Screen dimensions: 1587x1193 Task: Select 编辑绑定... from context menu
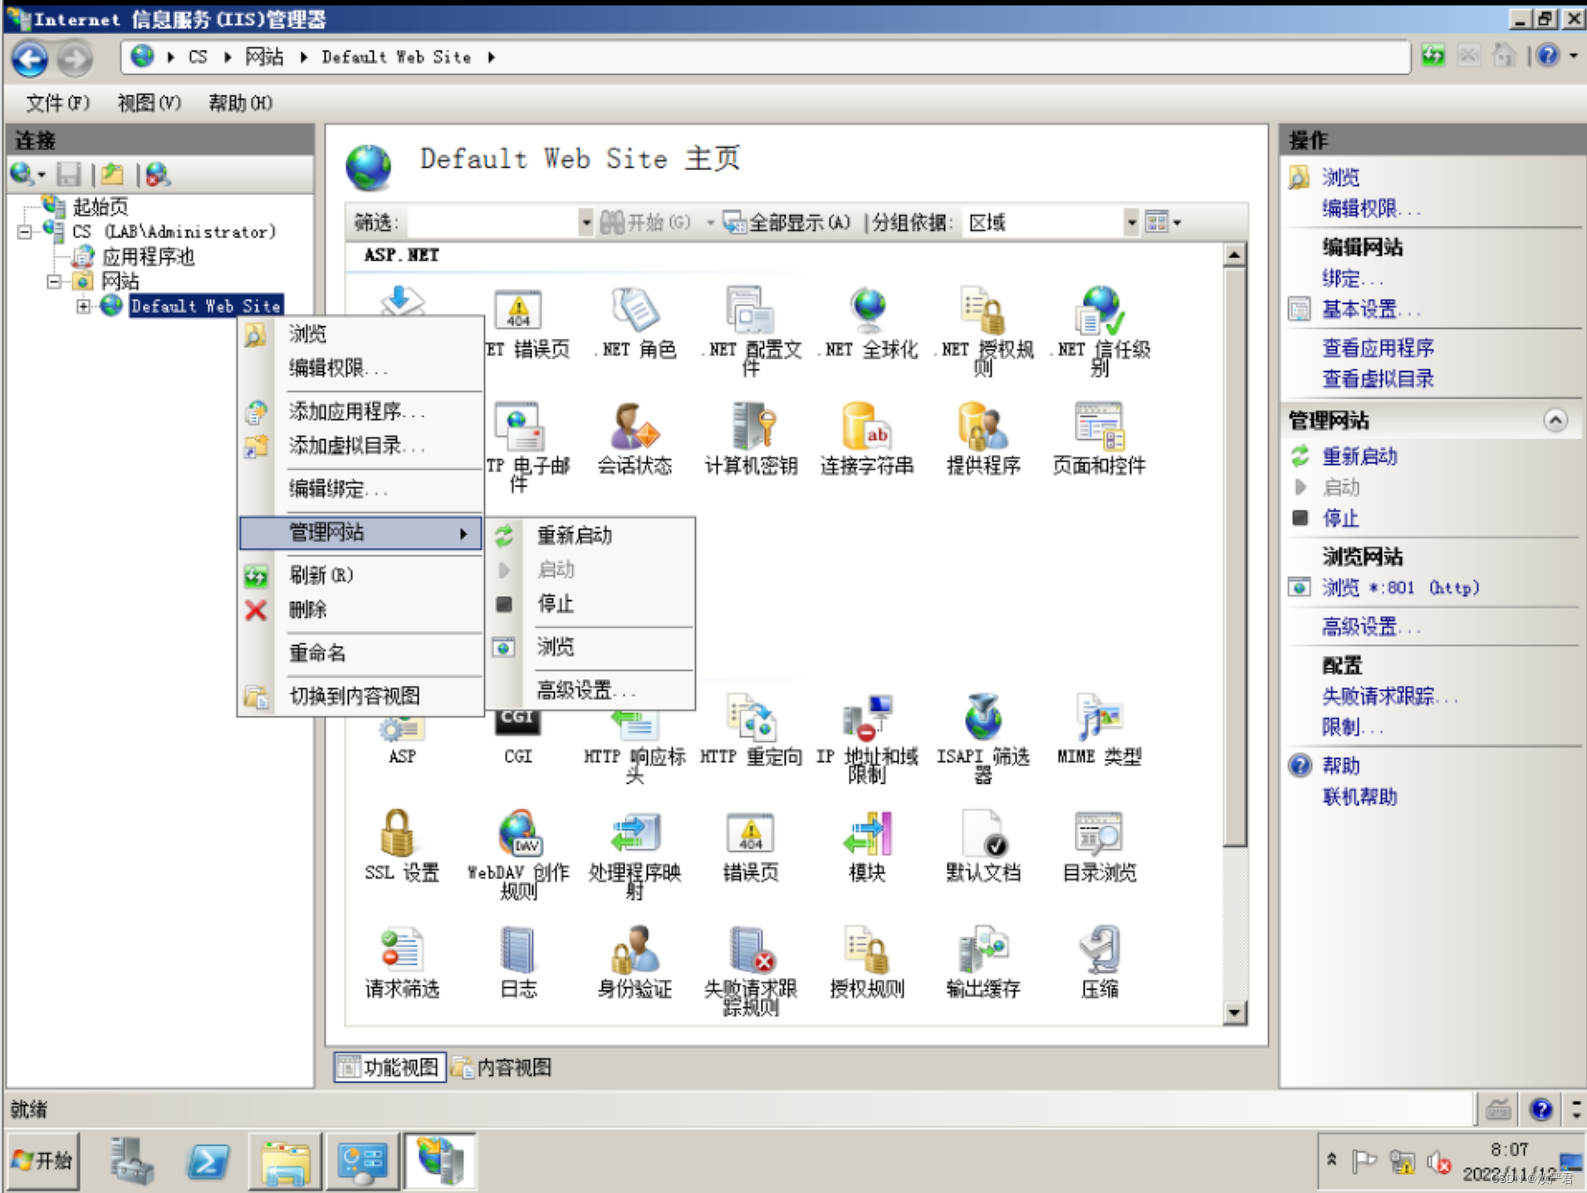[361, 489]
